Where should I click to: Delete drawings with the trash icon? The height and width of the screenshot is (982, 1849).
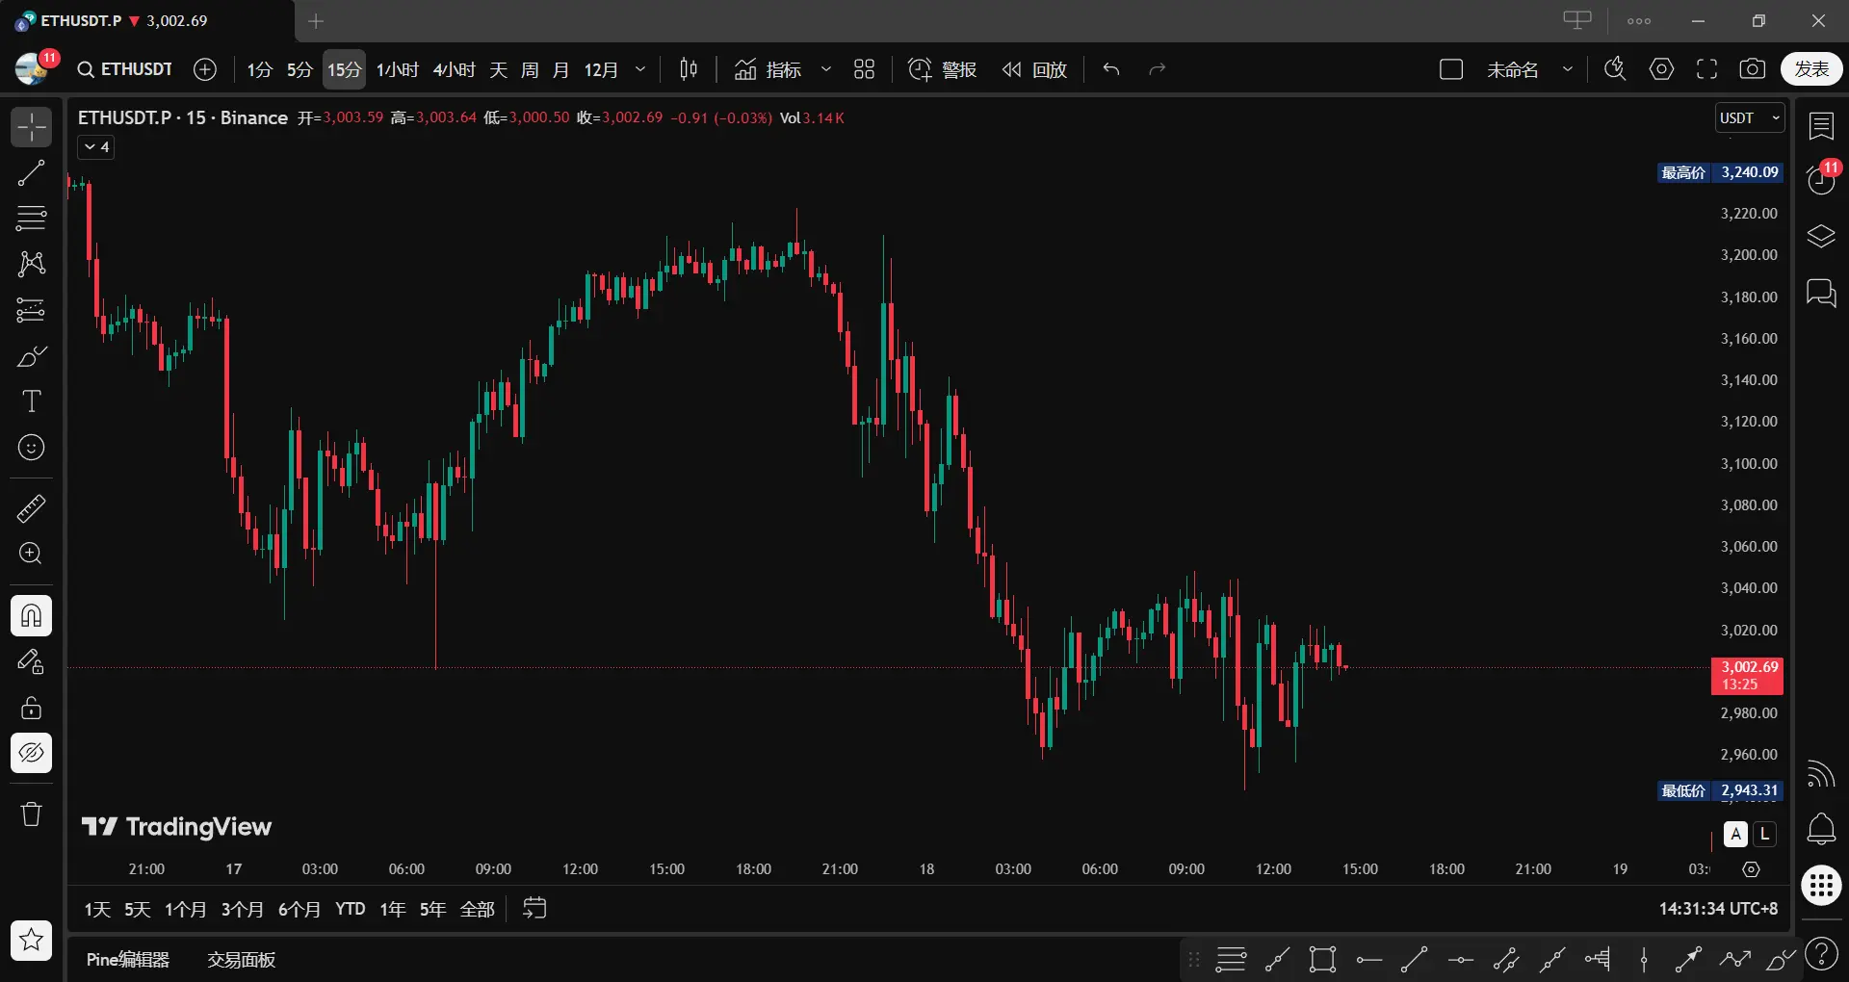(x=31, y=814)
